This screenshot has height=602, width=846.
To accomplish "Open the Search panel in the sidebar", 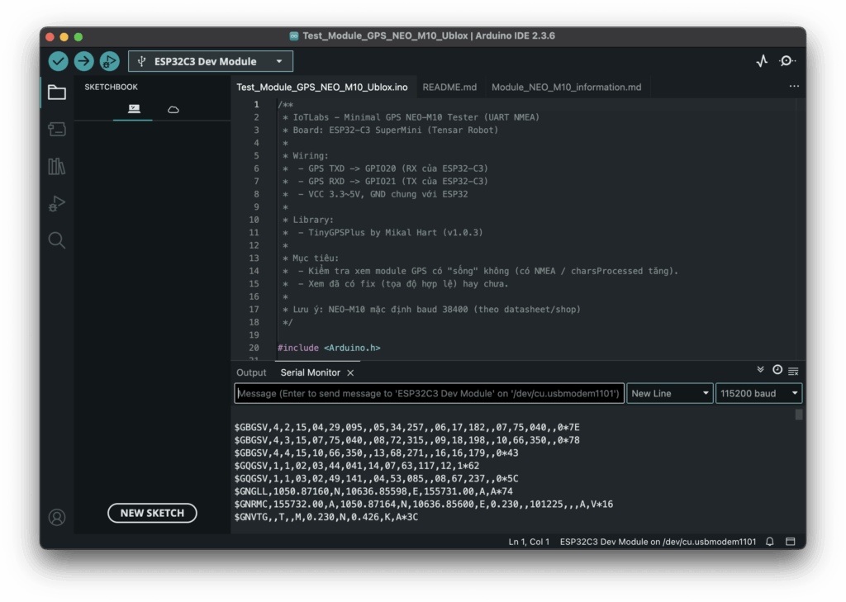I will click(56, 240).
